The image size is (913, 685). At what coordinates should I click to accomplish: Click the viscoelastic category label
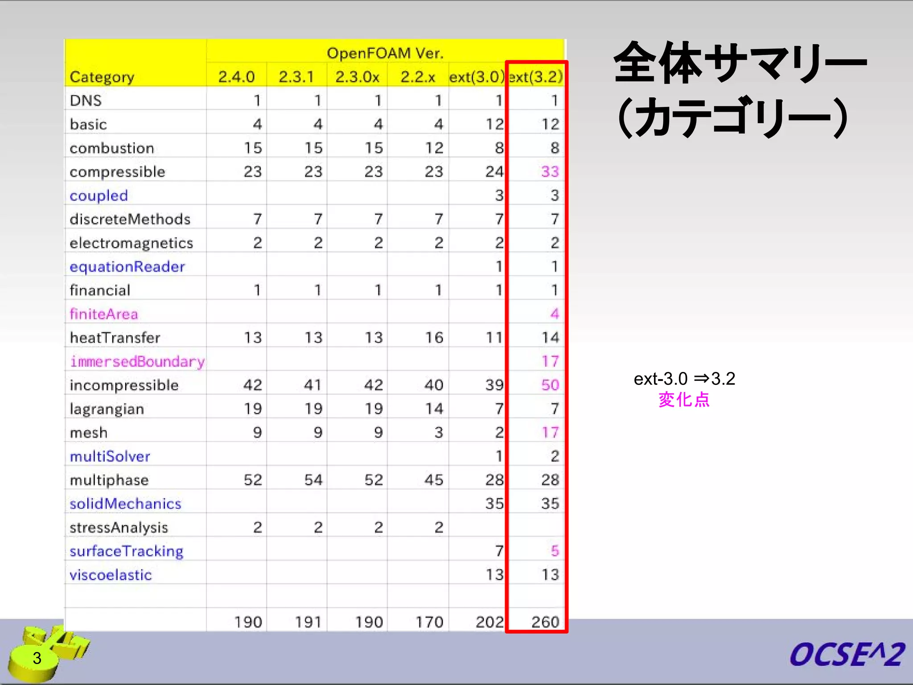[111, 575]
